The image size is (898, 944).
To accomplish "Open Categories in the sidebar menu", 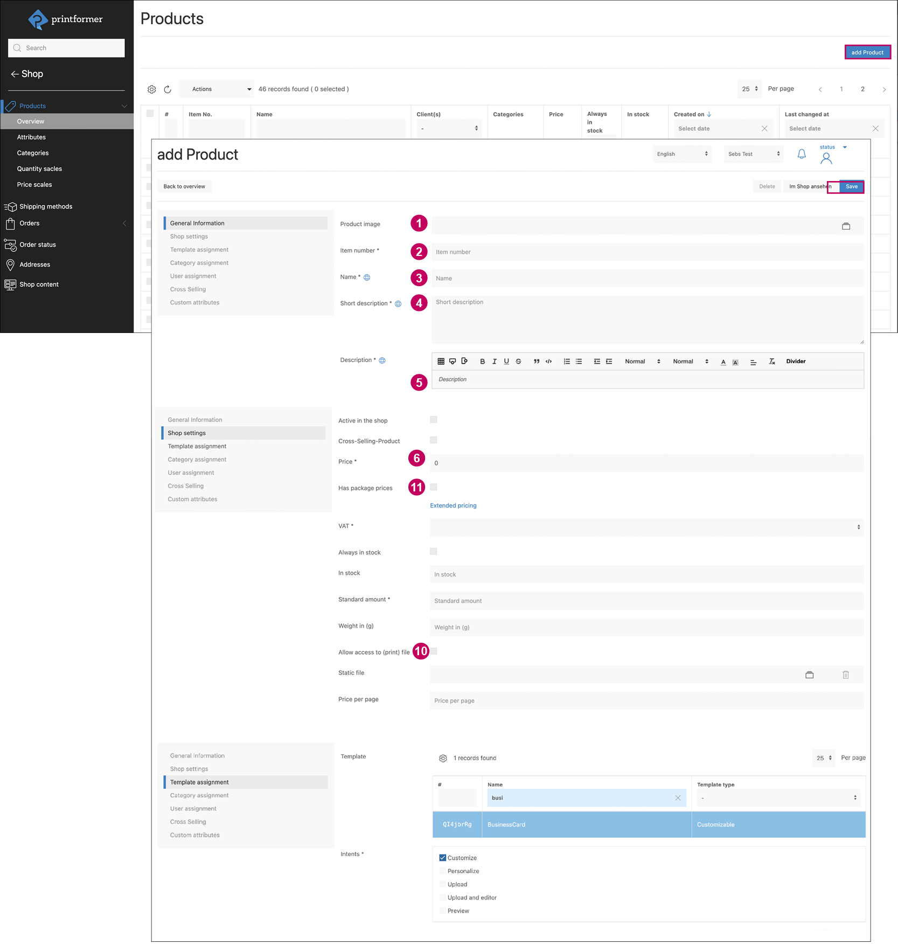I will point(33,153).
